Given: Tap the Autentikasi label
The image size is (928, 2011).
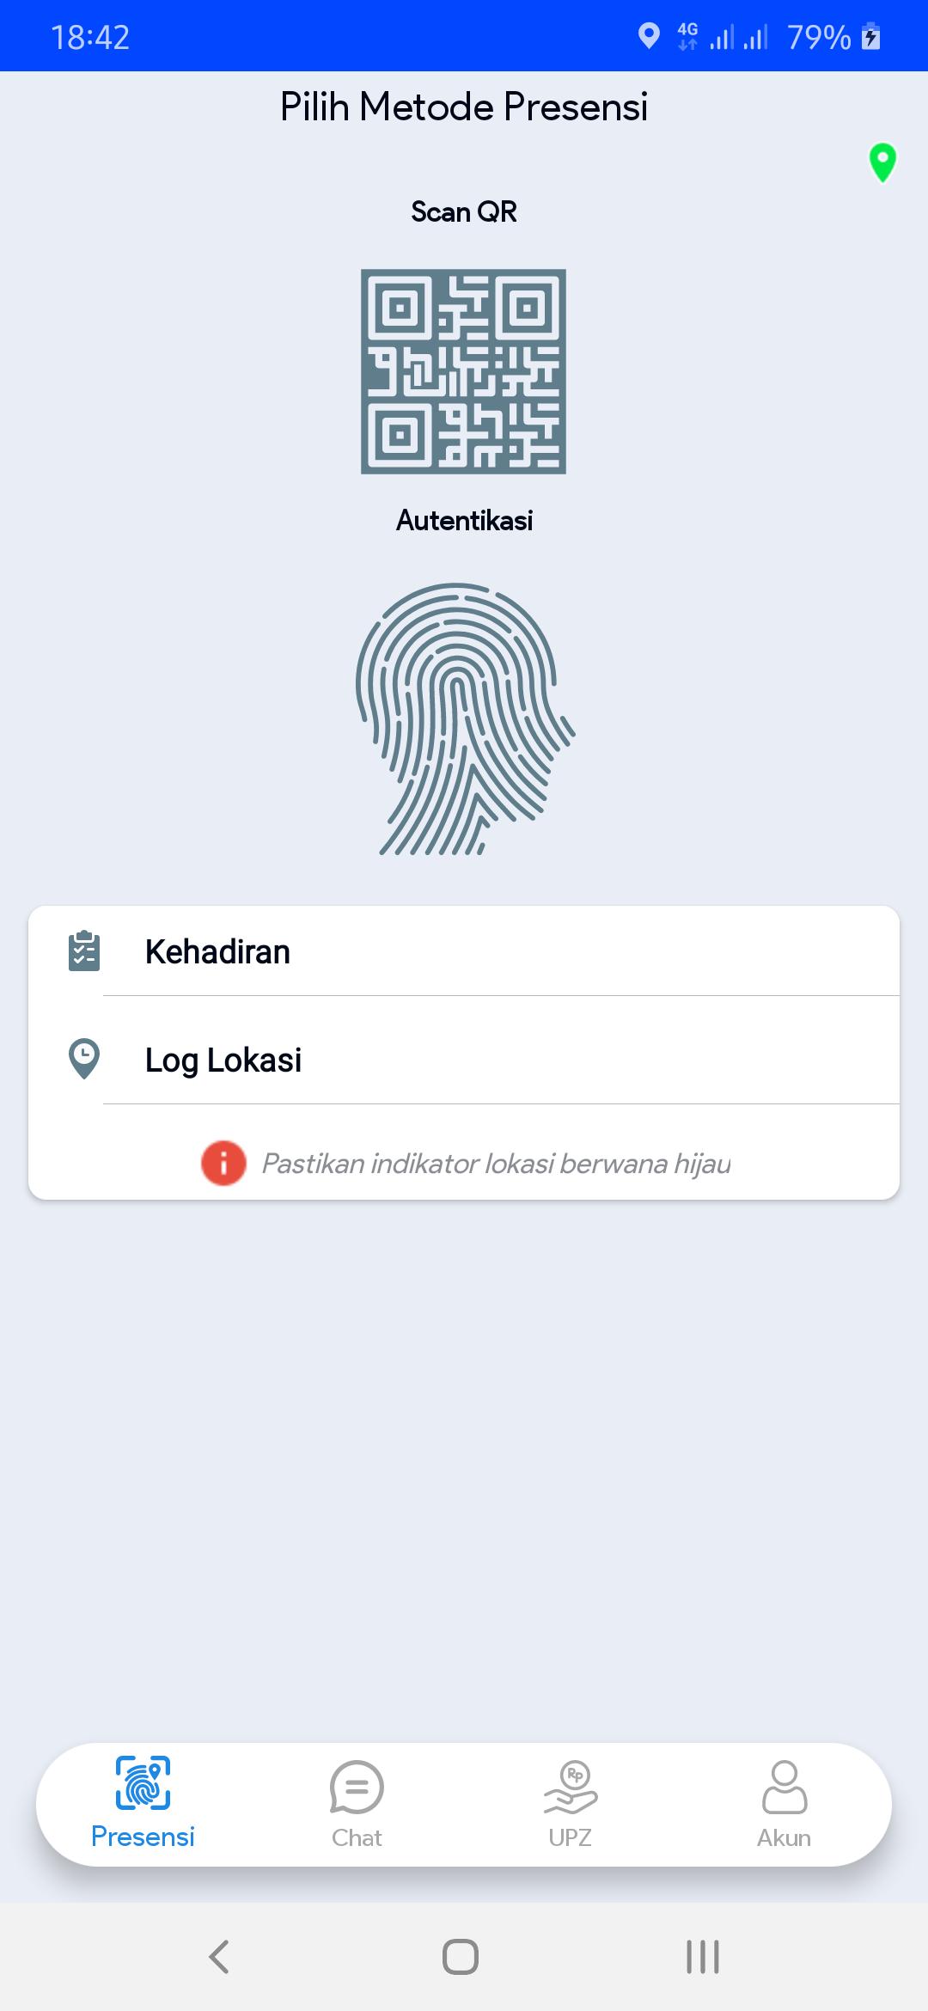Looking at the screenshot, I should 464,520.
